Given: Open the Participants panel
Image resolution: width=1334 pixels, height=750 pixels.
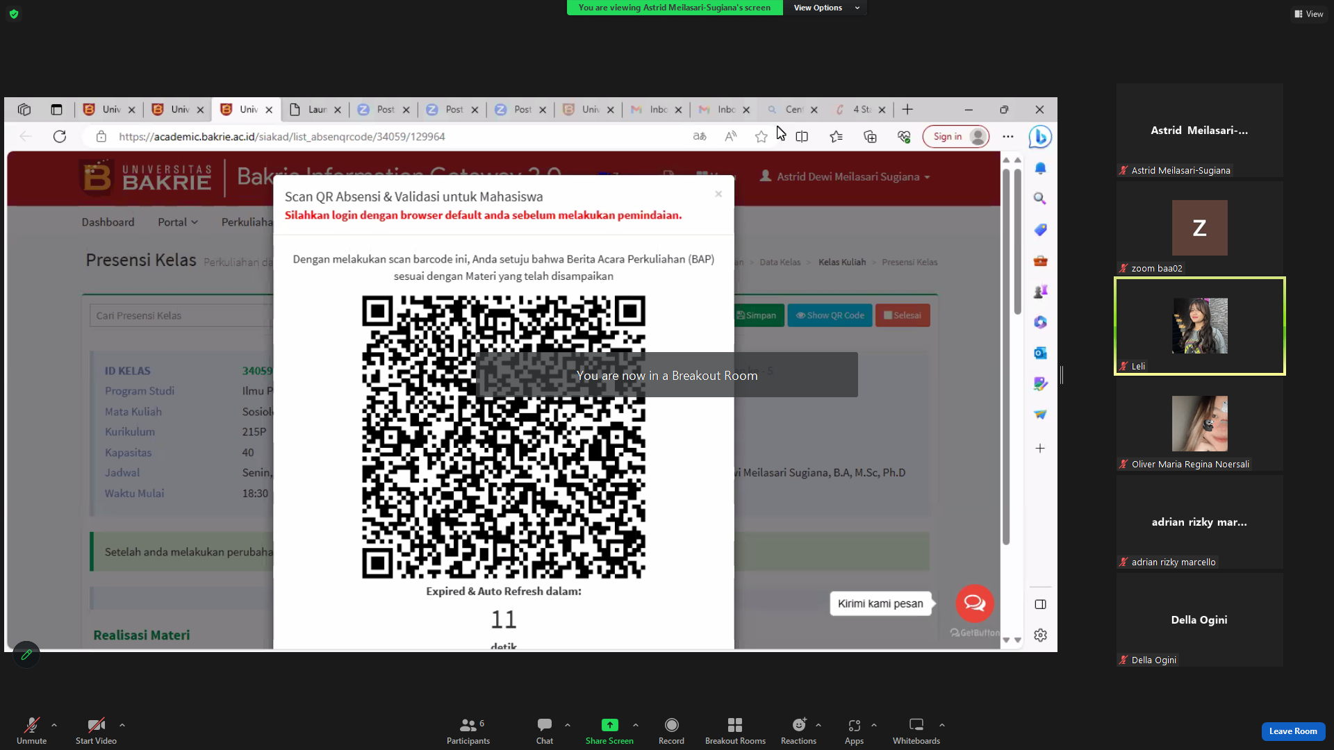Looking at the screenshot, I should pos(468,731).
